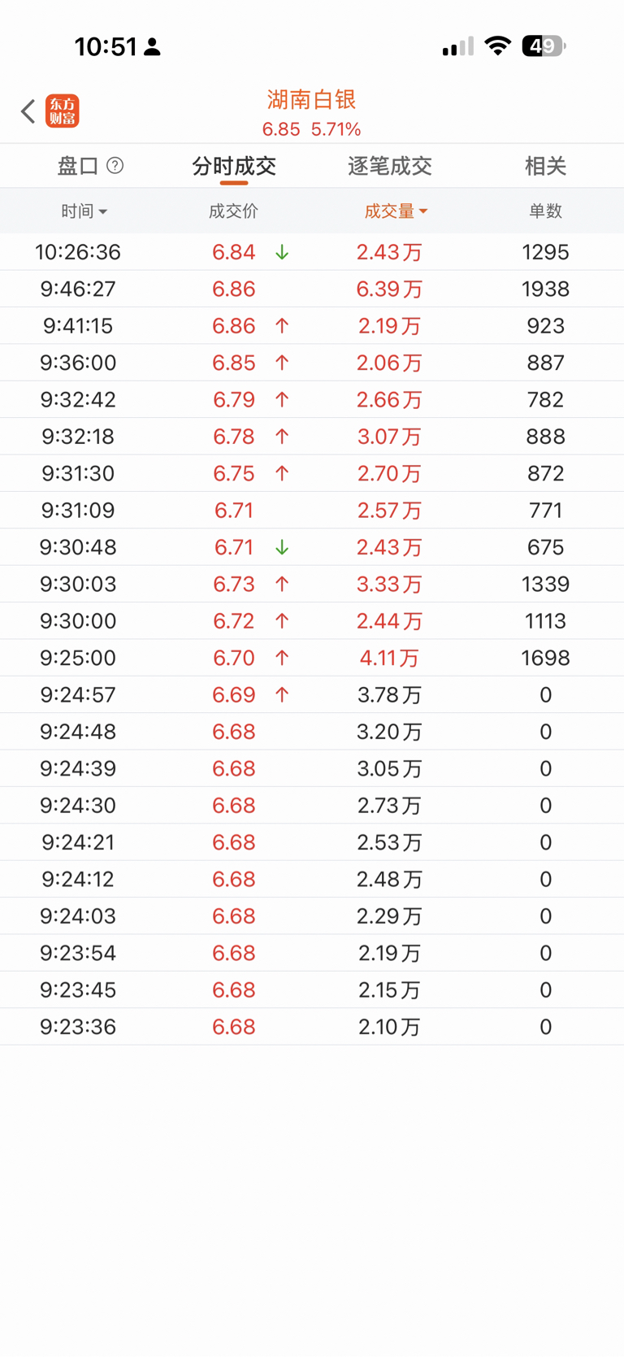Open the 相关 tab

[545, 167]
